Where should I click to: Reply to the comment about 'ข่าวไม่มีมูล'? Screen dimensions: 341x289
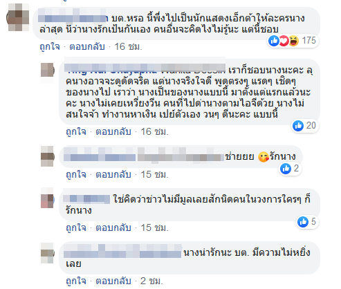pyautogui.click(x=113, y=227)
